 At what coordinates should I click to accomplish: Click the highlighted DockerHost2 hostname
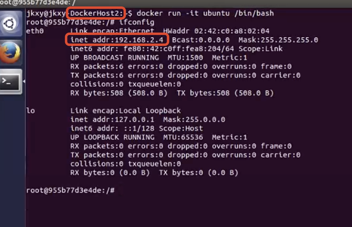point(96,13)
